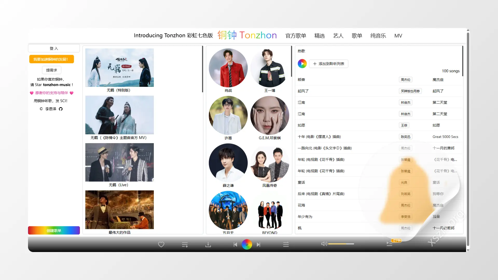Viewport: 498px width, 280px height.
Task: Skip to next track
Action: 258,244
